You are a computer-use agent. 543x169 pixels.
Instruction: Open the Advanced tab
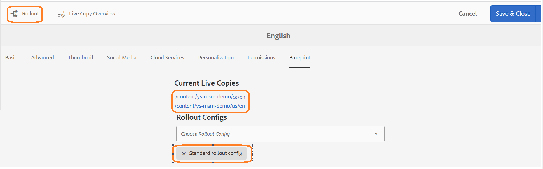point(43,58)
